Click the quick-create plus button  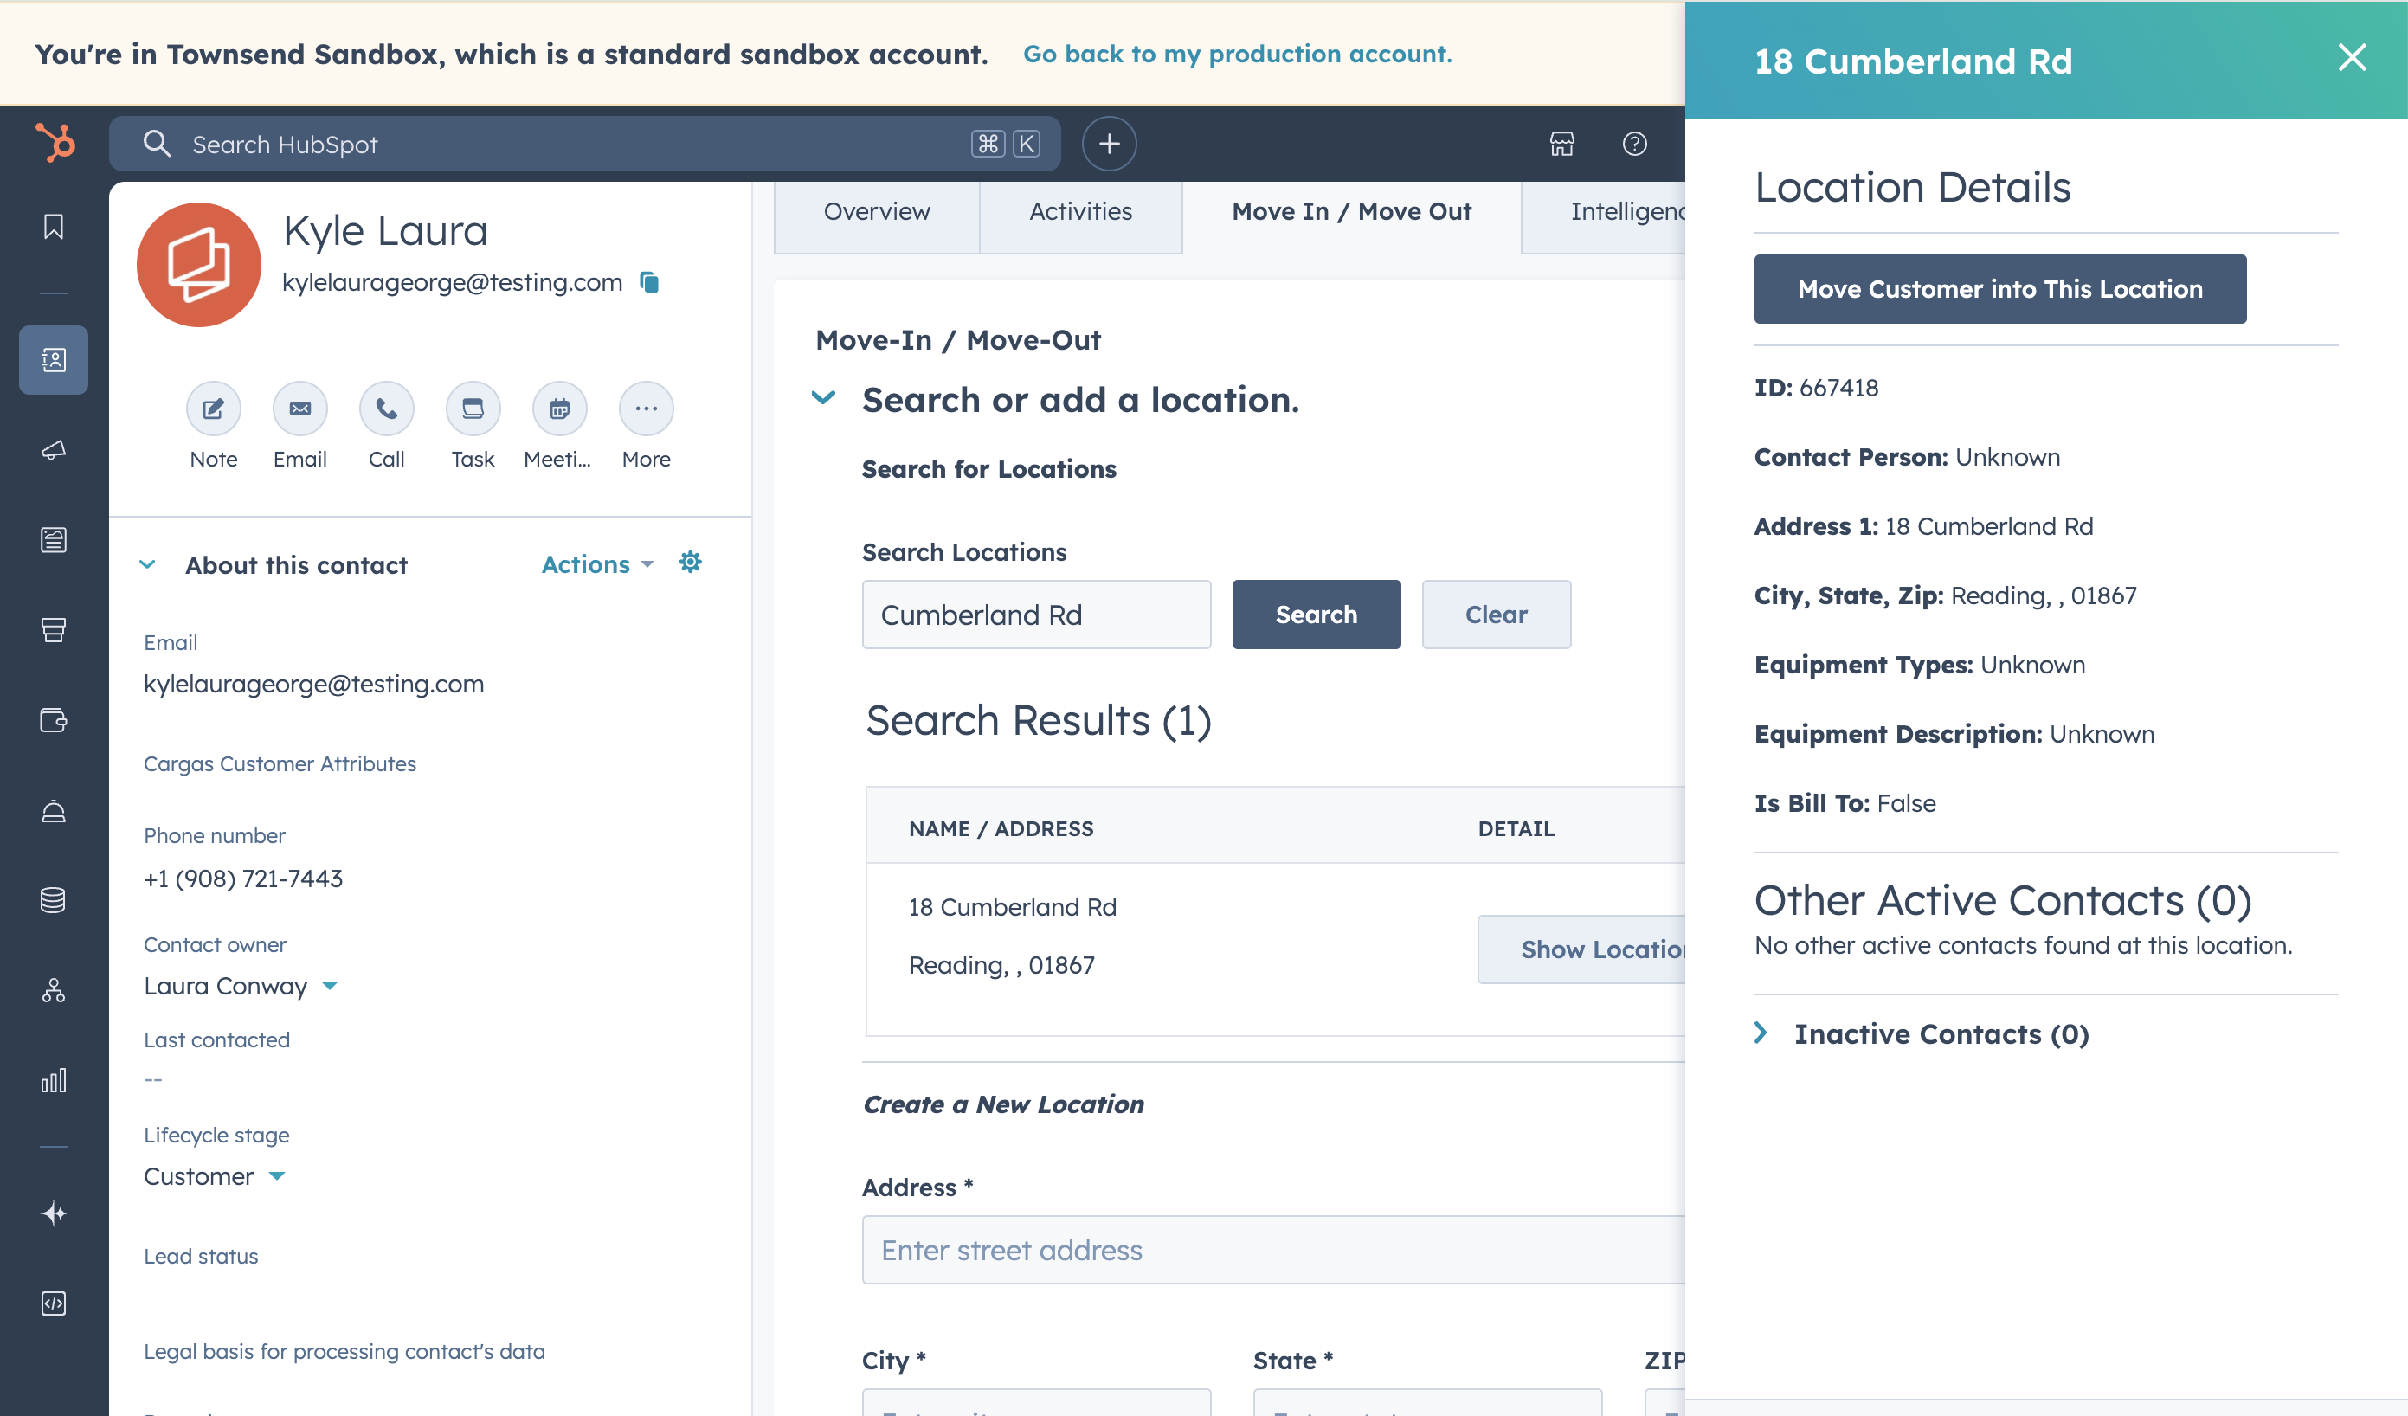point(1109,145)
